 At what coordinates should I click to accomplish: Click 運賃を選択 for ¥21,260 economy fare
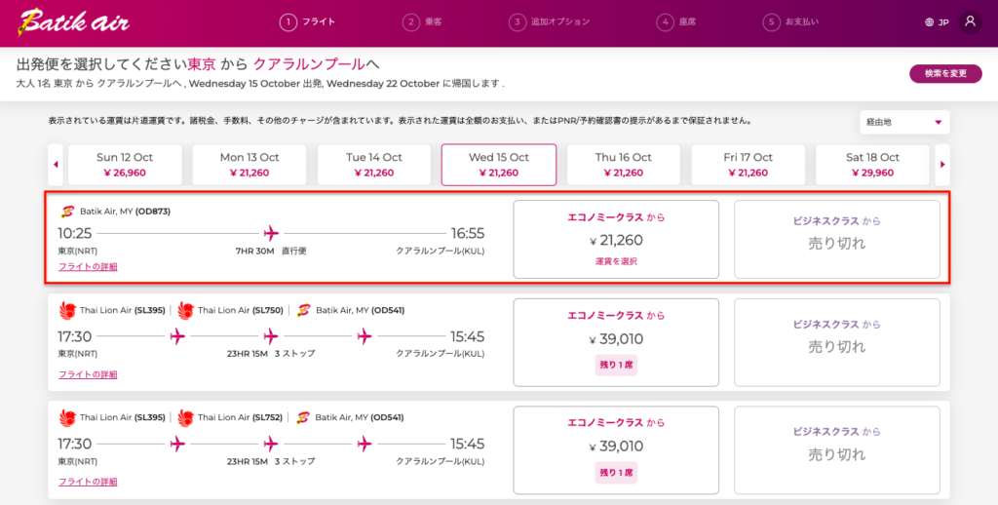(616, 261)
